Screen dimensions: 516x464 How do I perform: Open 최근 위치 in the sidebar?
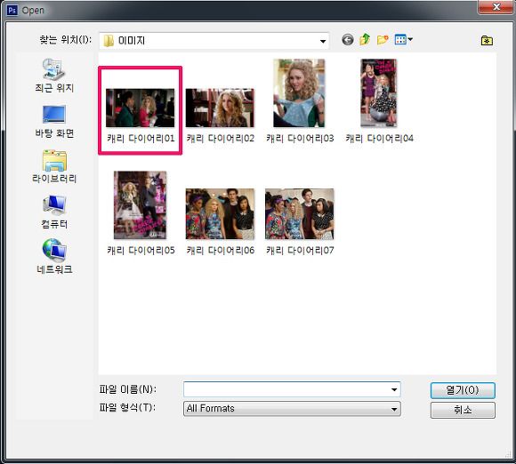click(54, 76)
